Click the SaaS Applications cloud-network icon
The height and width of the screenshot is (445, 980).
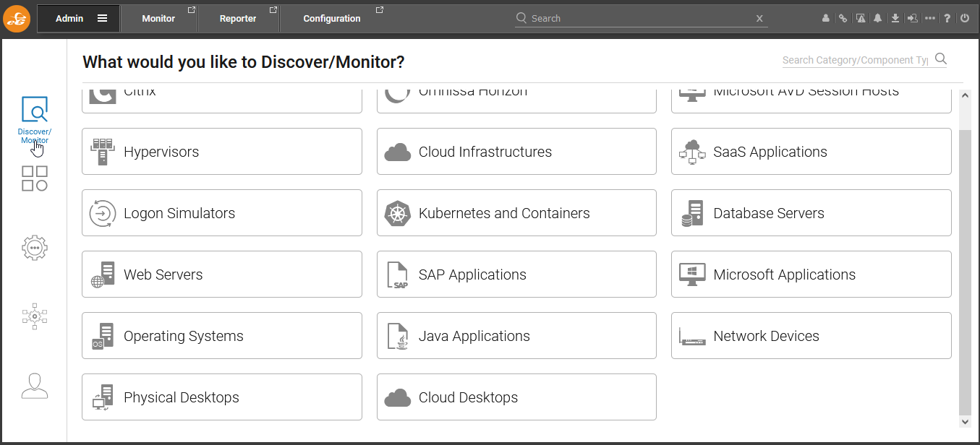point(692,152)
